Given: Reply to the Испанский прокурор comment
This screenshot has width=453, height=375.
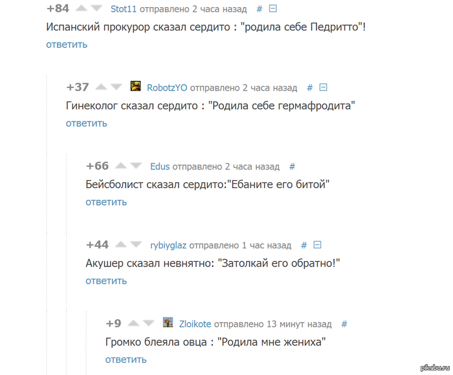Looking at the screenshot, I should coord(67,45).
